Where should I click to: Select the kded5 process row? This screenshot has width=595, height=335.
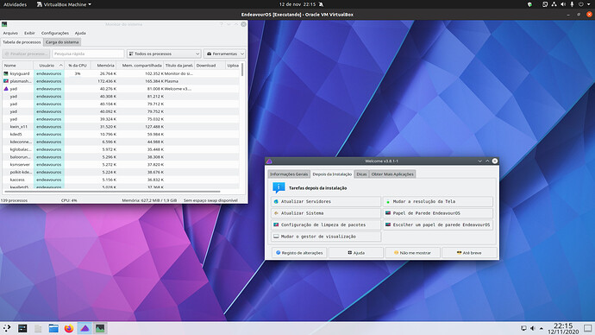[x=121, y=135]
